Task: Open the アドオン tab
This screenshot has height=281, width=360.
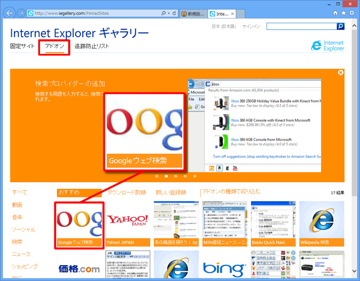Action: click(x=55, y=47)
